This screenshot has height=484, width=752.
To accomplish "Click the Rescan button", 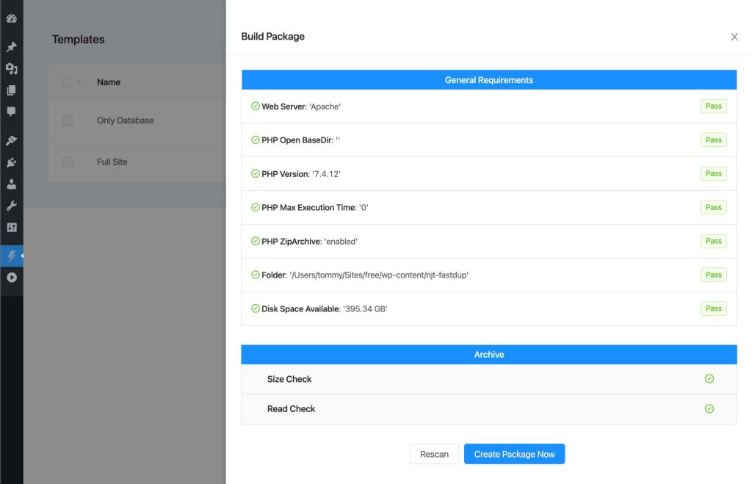I will 434,455.
